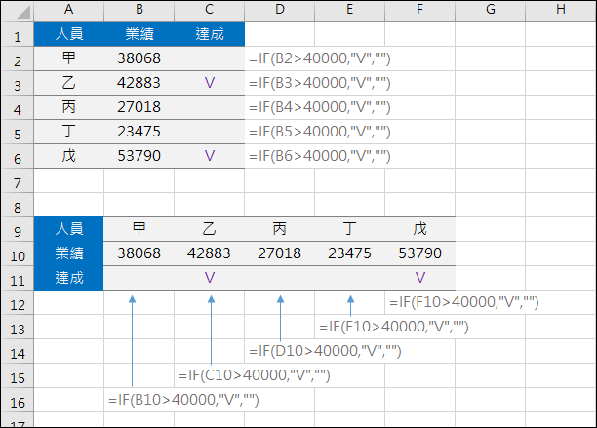This screenshot has height=428, width=597.
Task: Click cell E9 containing 丁
Action: 349,229
